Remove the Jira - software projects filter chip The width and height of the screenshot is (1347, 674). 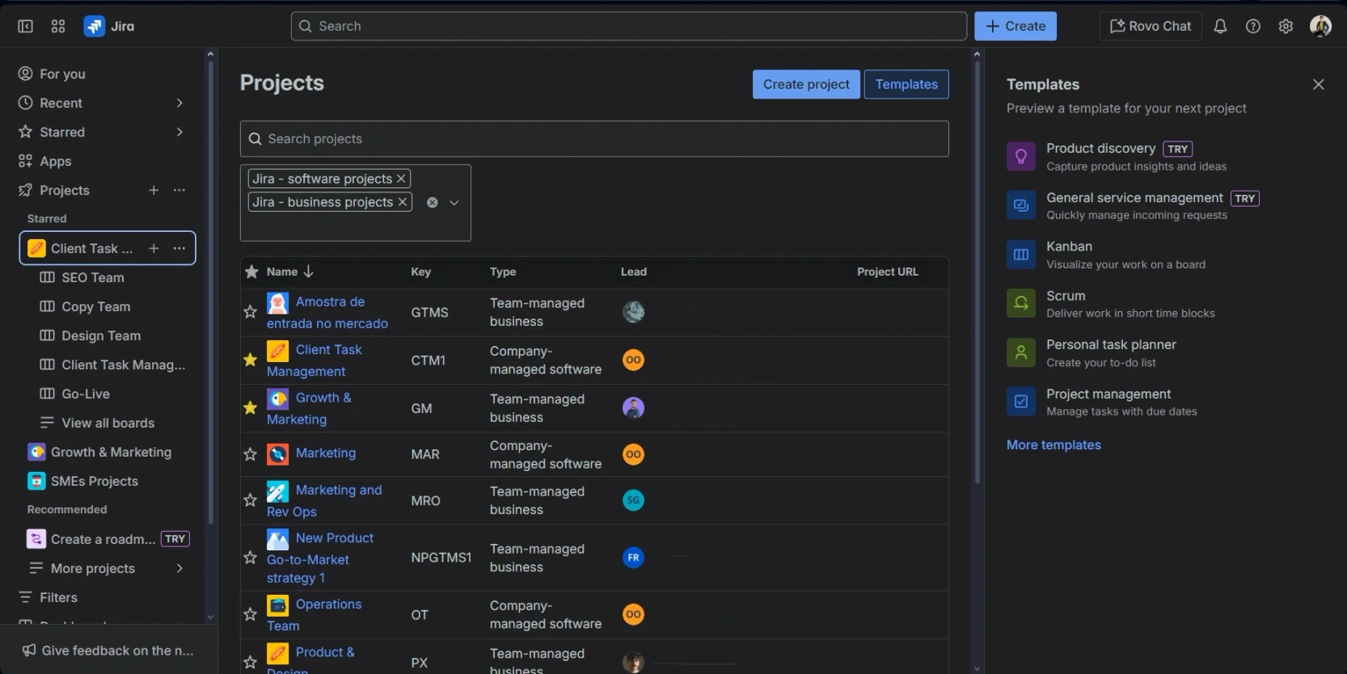pyautogui.click(x=401, y=179)
